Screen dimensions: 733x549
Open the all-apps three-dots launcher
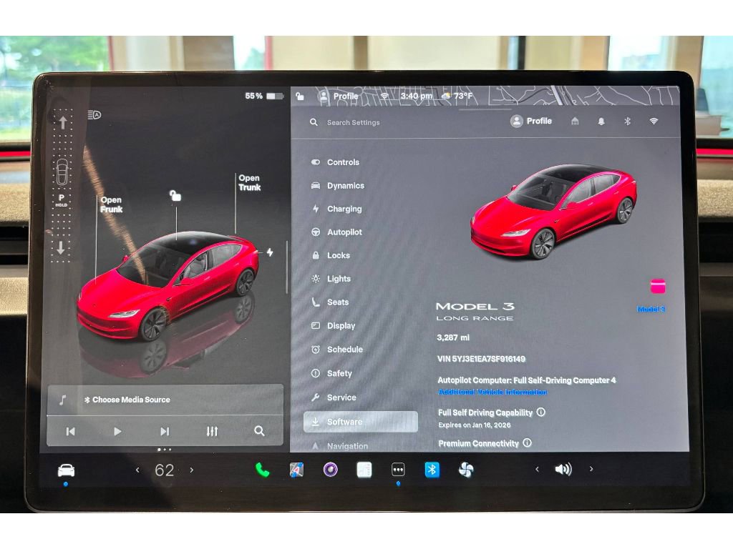click(398, 470)
